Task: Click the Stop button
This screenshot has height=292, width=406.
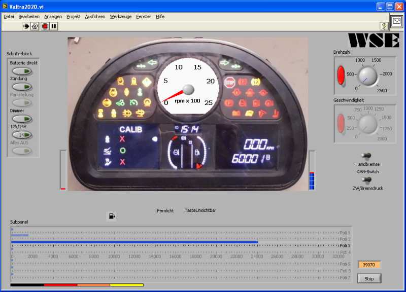Action: (x=369, y=278)
